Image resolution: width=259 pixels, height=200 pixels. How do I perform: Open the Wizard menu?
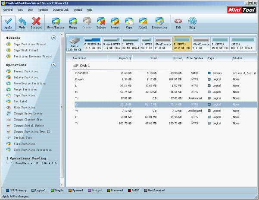78,10
